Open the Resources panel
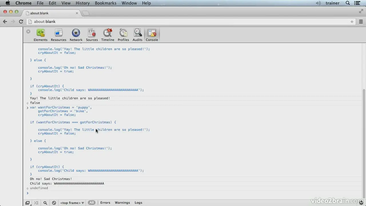The width and height of the screenshot is (366, 206). tap(59, 35)
